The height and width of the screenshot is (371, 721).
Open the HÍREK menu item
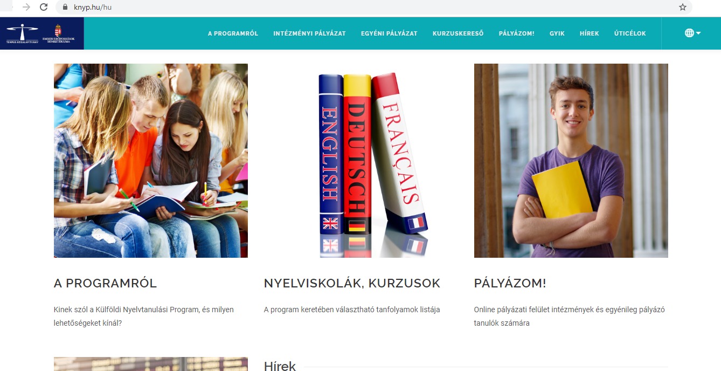pyautogui.click(x=590, y=33)
